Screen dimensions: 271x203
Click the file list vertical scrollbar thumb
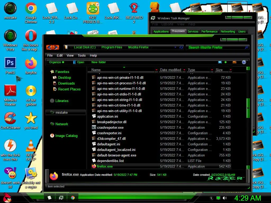coord(248,108)
